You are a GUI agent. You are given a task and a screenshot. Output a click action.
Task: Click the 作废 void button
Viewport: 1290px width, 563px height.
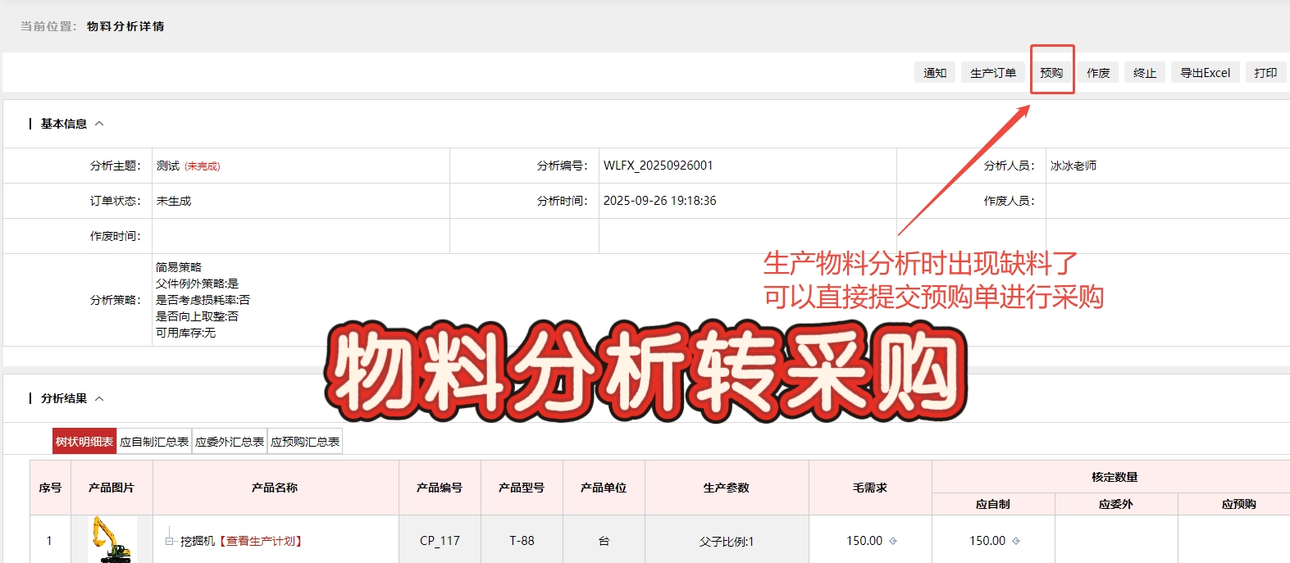coord(1098,73)
